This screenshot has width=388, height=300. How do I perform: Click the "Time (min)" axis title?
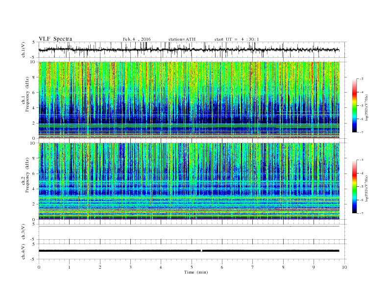pyautogui.click(x=196, y=272)
